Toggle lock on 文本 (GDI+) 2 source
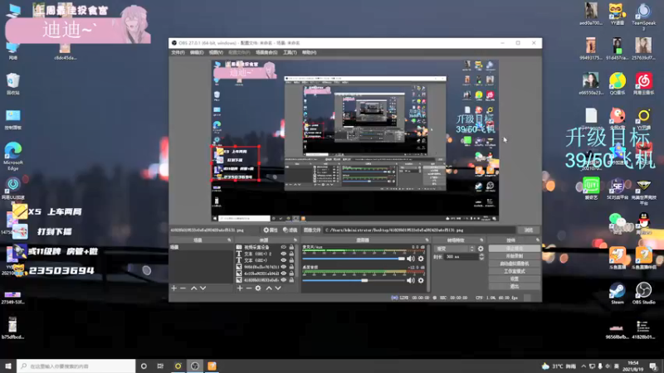The image size is (664, 373). coord(291,254)
